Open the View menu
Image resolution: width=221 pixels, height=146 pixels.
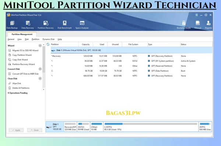click(20, 39)
